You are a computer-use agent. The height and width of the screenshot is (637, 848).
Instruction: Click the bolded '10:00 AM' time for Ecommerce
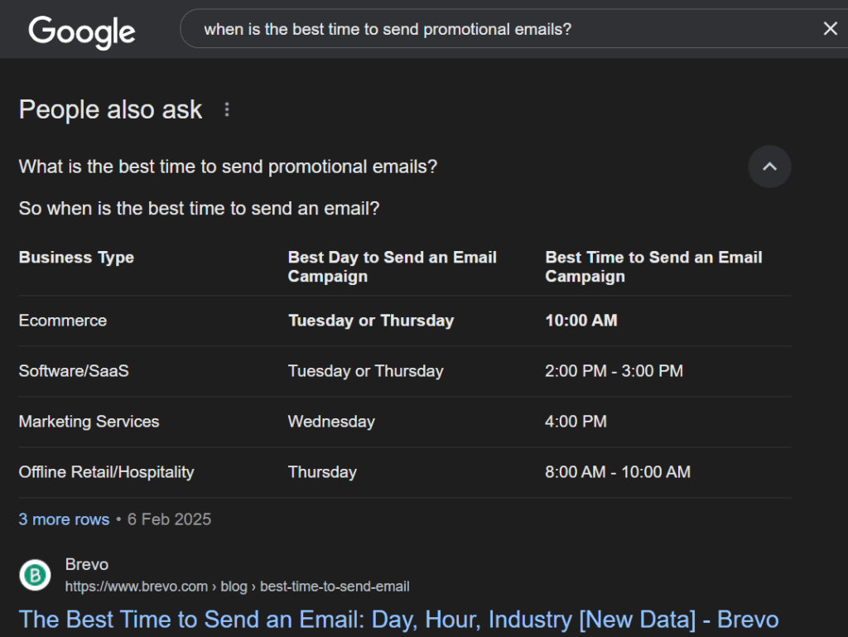pyautogui.click(x=581, y=321)
